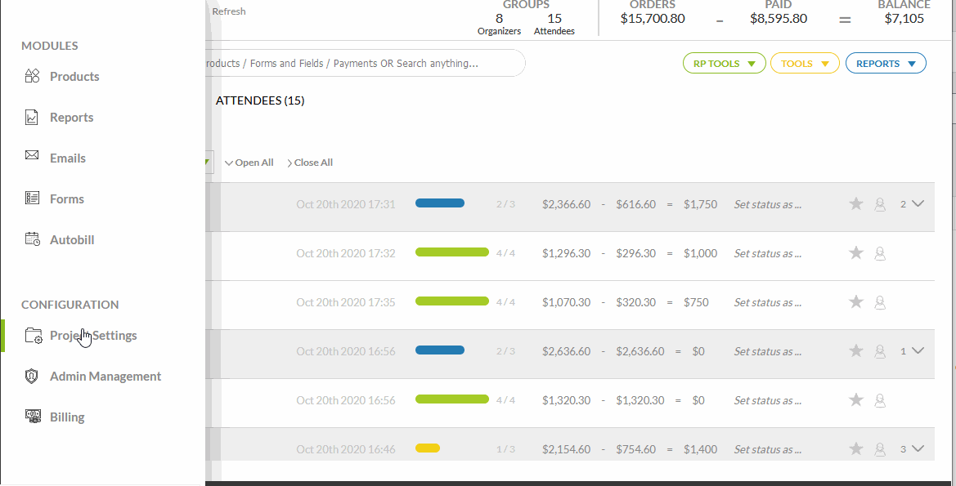Select the ATTENDEES (15) tab
956x486 pixels.
pyautogui.click(x=260, y=101)
